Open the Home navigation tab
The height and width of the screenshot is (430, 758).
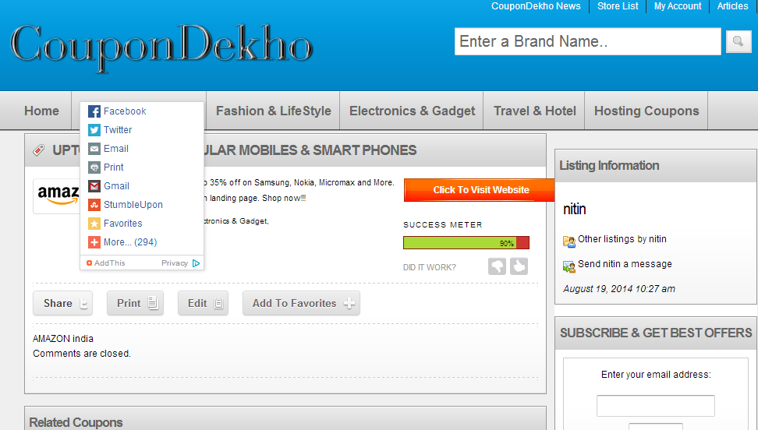pos(41,111)
